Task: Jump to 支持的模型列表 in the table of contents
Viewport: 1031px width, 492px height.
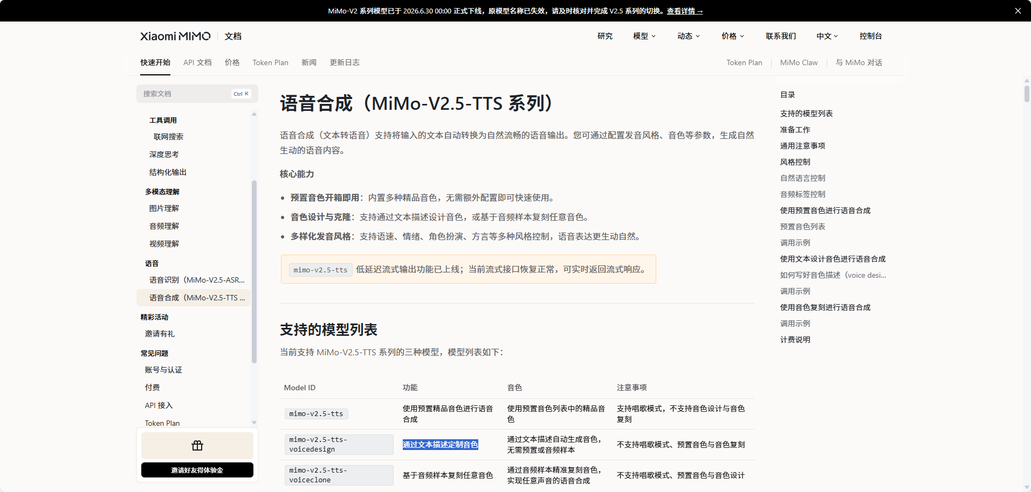Action: (806, 114)
